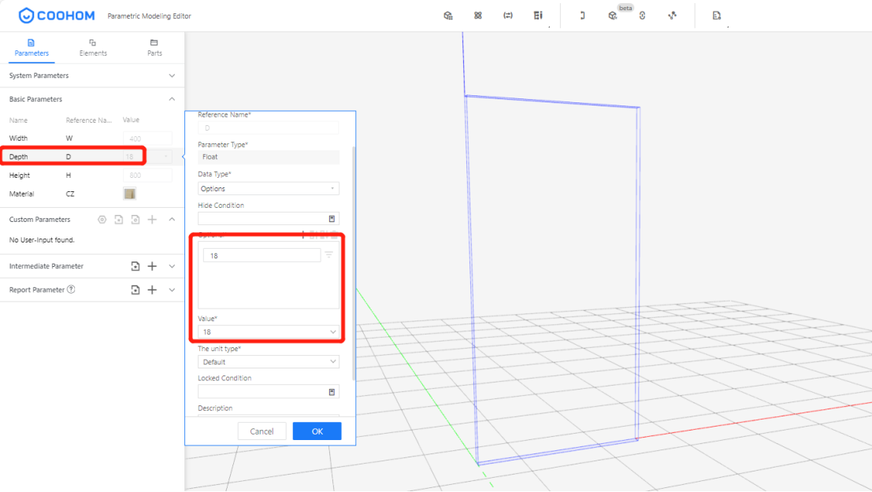The width and height of the screenshot is (872, 492).
Task: Collapse the Basic Parameters section
Action: [172, 99]
